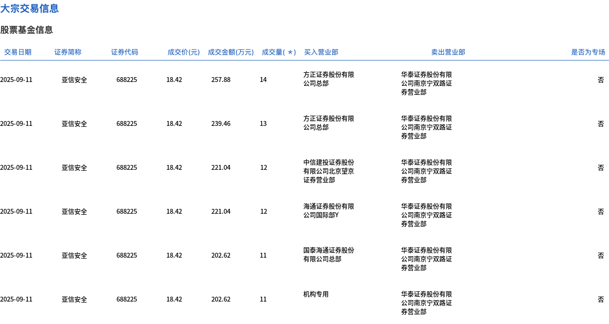The height and width of the screenshot is (324, 609).
Task: Click 方正证券 buyer in the 257.88 row
Action: coord(329,79)
